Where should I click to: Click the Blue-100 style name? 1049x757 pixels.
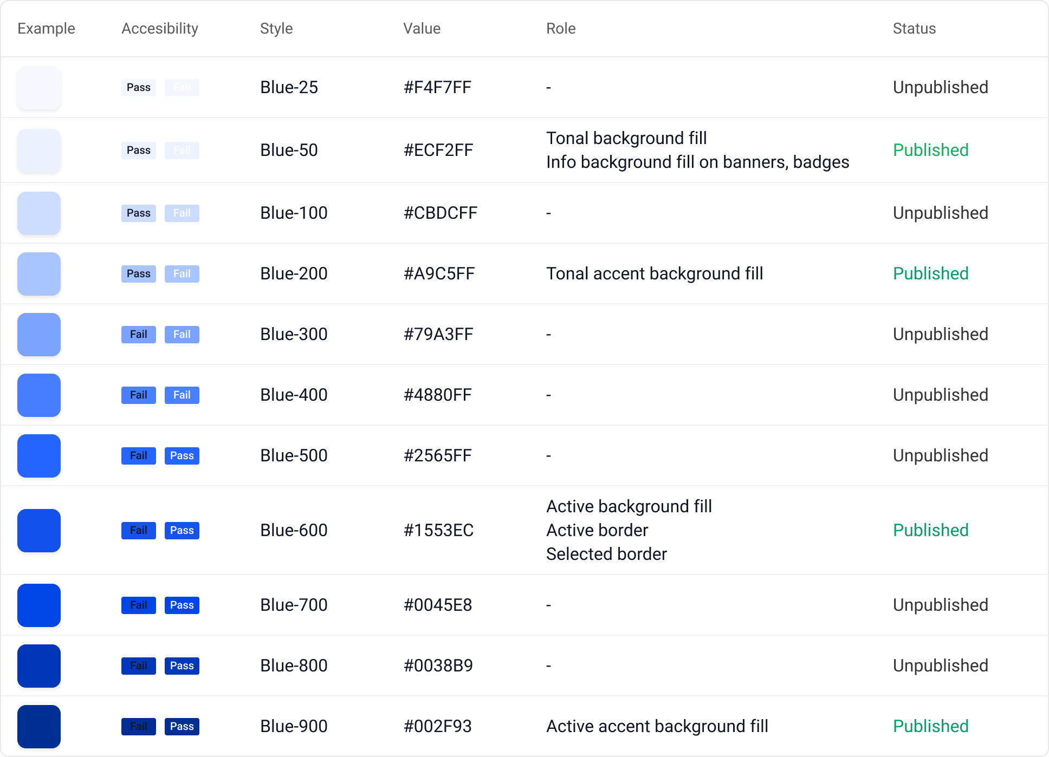point(294,213)
